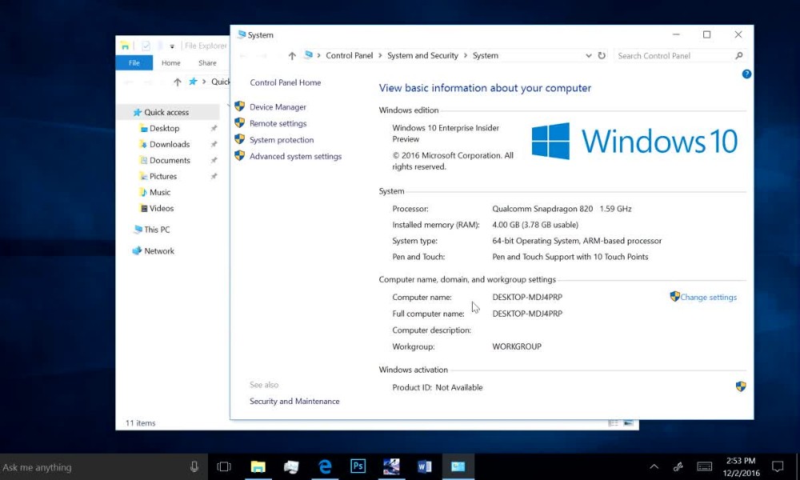Open Photoshop from the taskbar
Image resolution: width=800 pixels, height=480 pixels.
point(358,466)
